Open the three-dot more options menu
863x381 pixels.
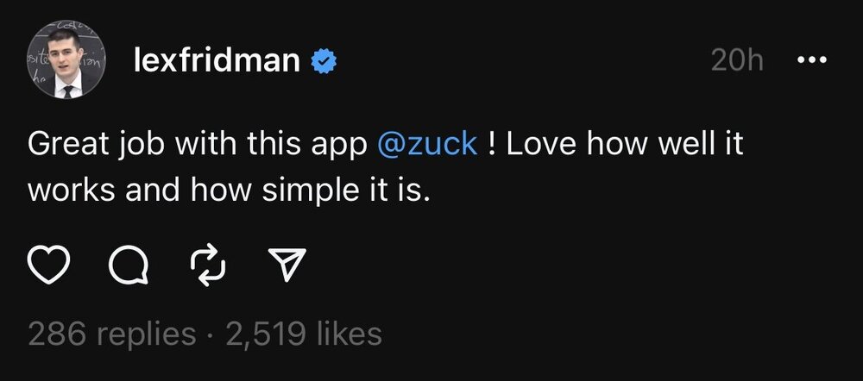pos(812,60)
